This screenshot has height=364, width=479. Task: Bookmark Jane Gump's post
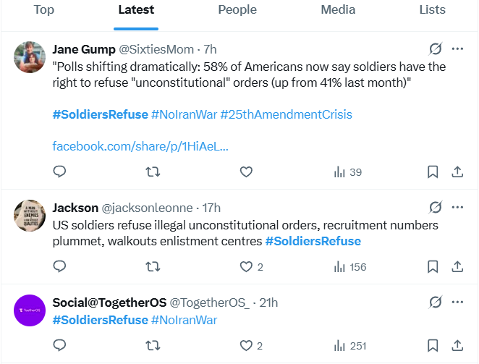click(433, 172)
